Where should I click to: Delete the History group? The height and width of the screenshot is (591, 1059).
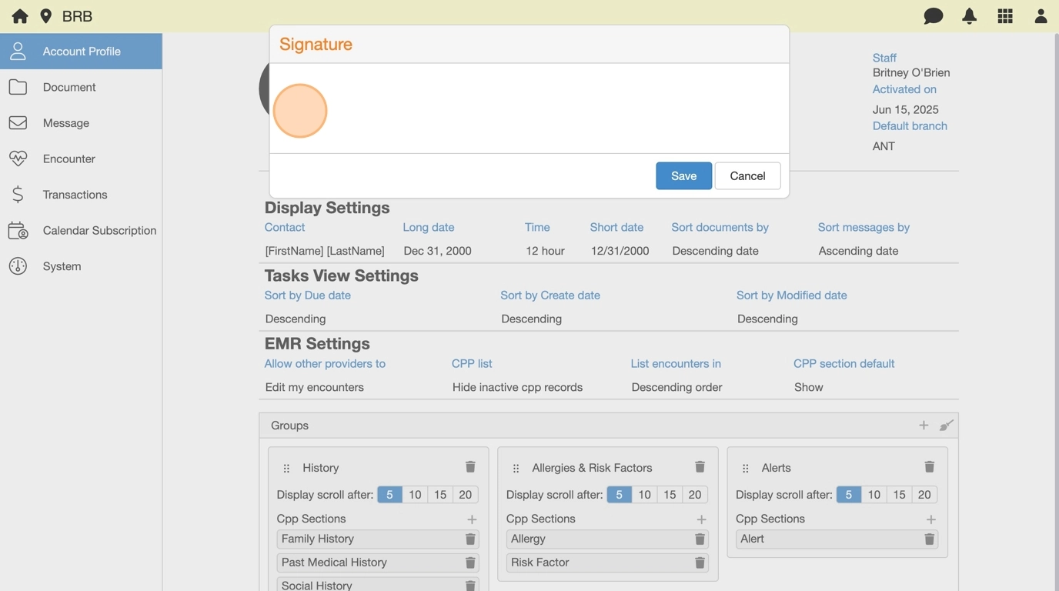(470, 467)
